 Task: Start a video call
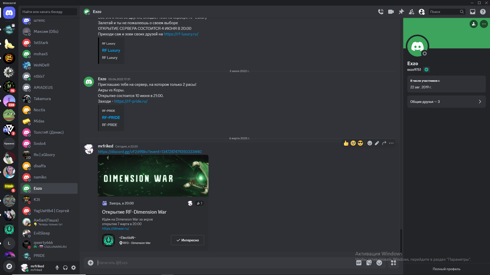(391, 12)
